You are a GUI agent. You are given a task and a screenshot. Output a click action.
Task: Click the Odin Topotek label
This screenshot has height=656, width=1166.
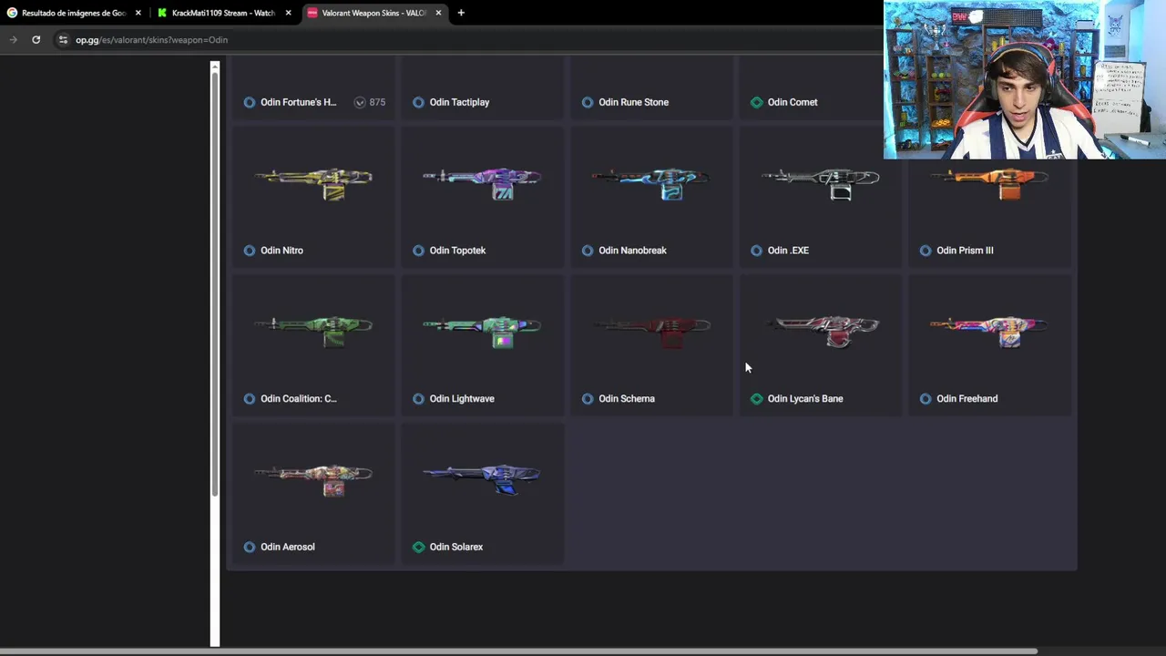tap(457, 251)
